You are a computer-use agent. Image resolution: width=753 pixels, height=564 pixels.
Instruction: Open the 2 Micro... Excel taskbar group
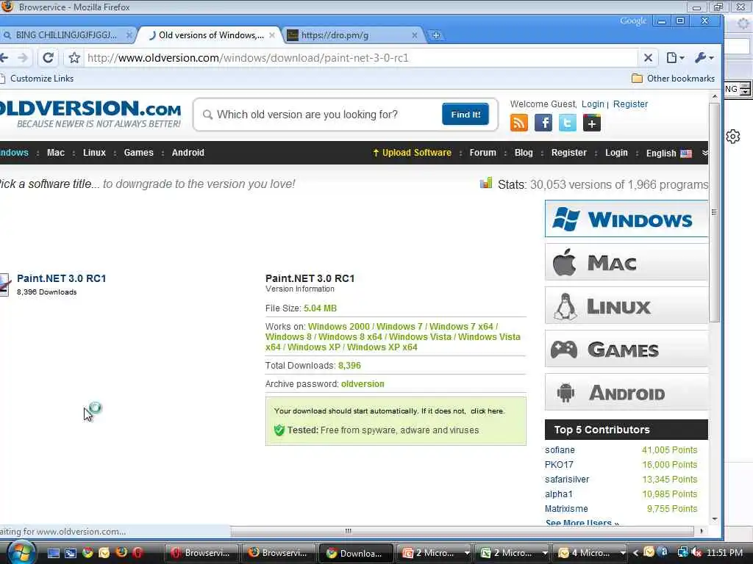[x=513, y=553]
